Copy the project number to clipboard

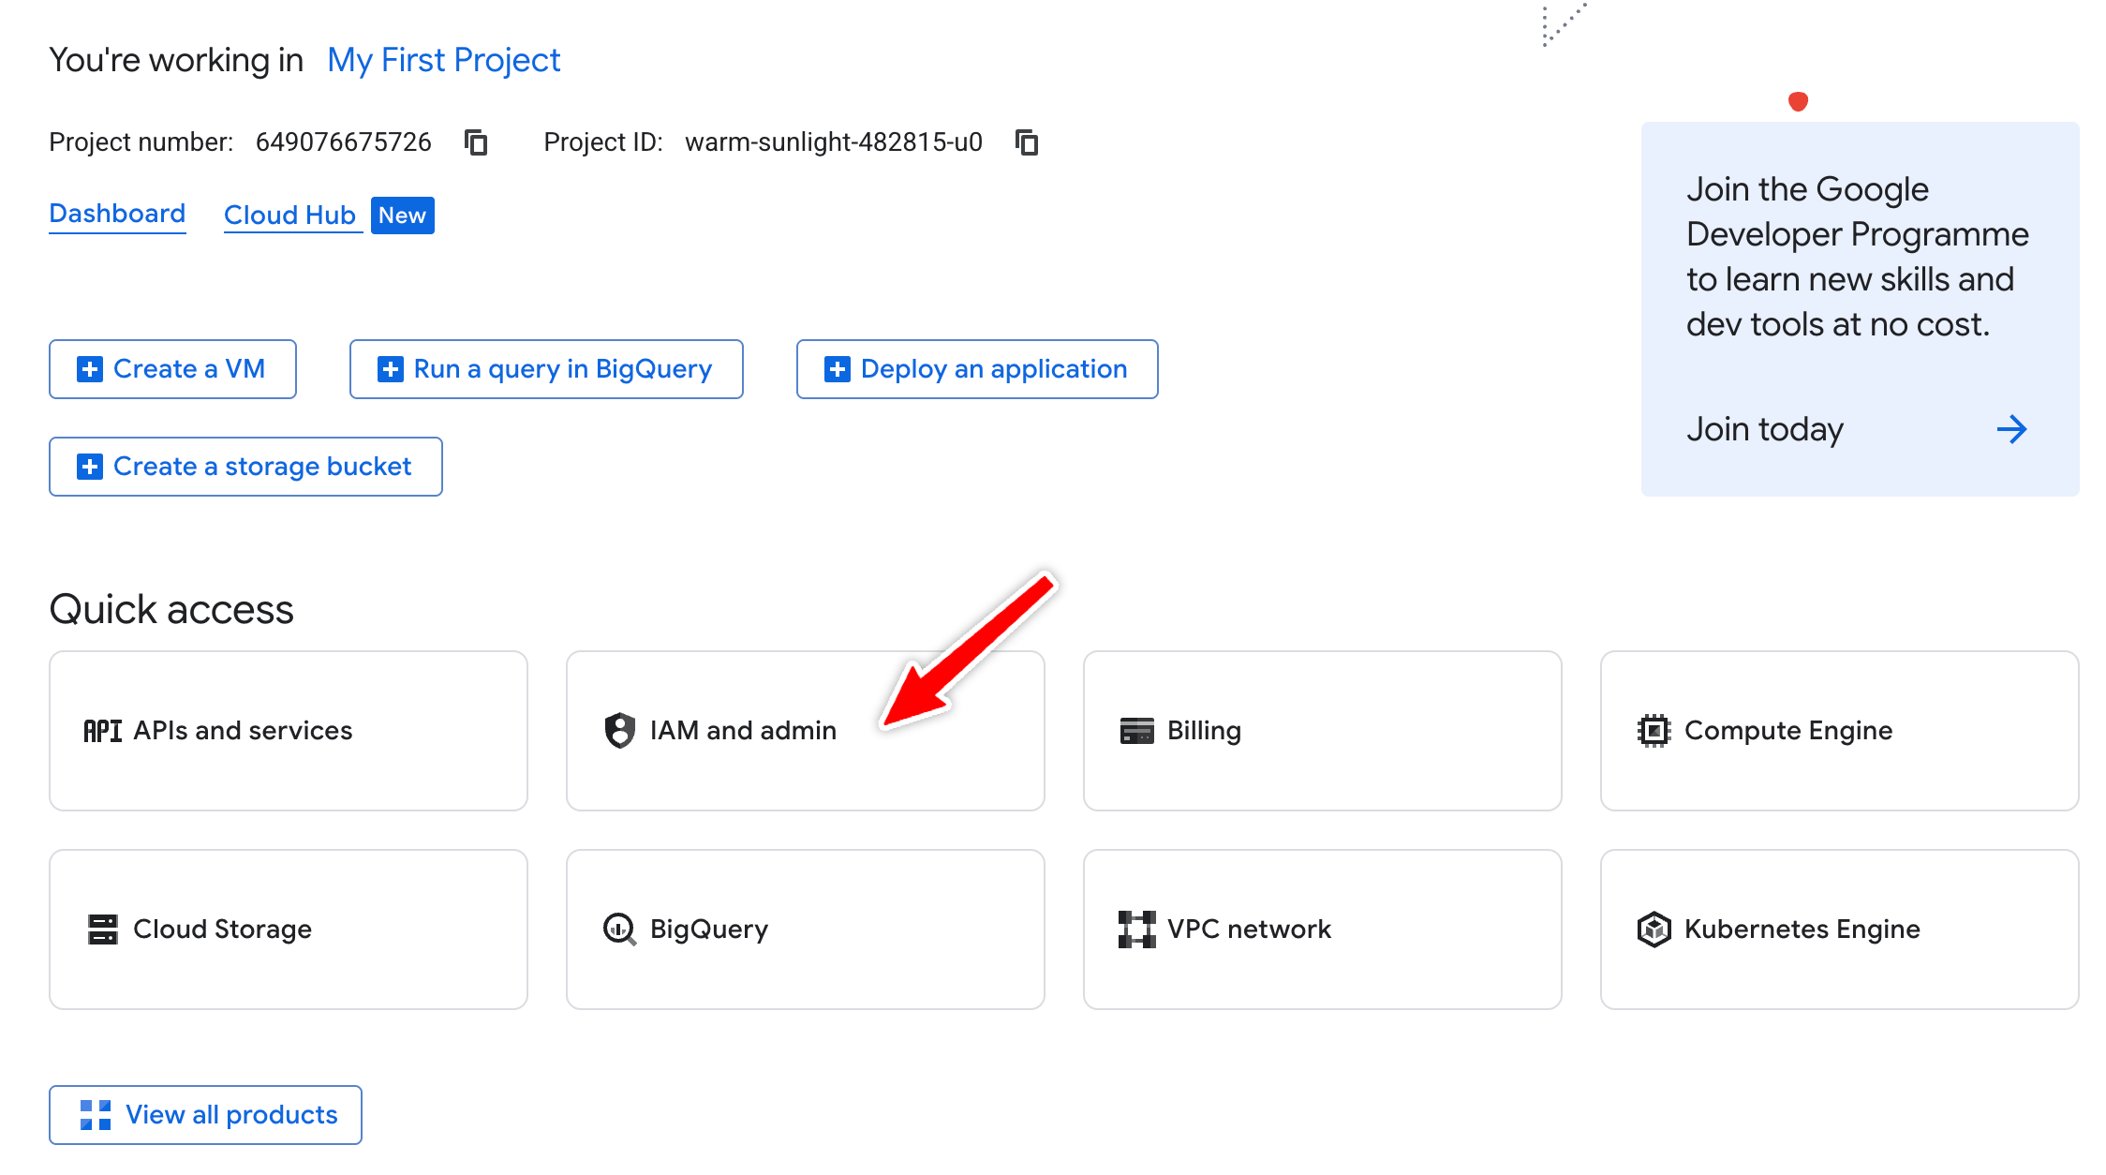pos(476,142)
